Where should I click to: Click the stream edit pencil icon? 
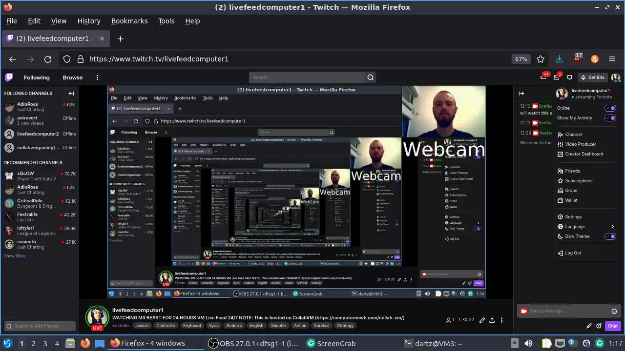482,320
